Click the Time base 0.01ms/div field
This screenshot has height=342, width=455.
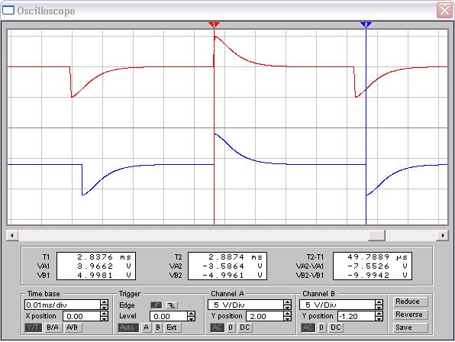[x=63, y=305]
